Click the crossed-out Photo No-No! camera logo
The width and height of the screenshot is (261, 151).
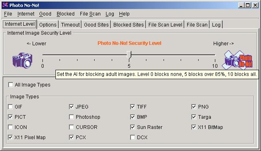pos(237,60)
